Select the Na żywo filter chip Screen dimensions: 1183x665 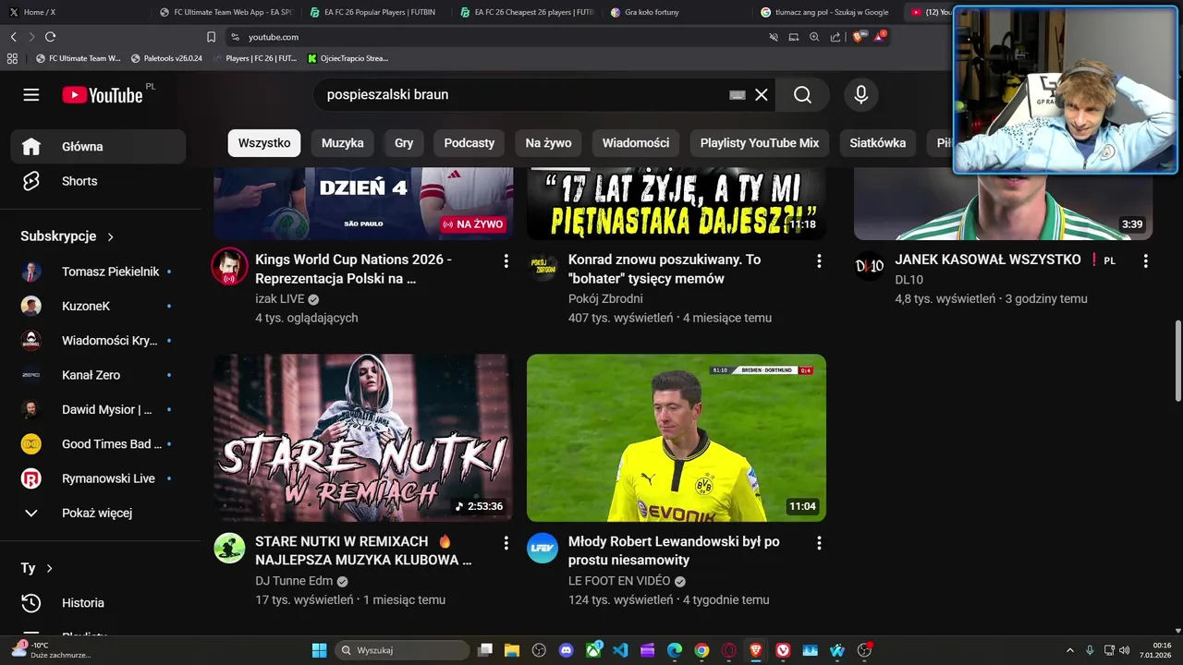(x=549, y=143)
